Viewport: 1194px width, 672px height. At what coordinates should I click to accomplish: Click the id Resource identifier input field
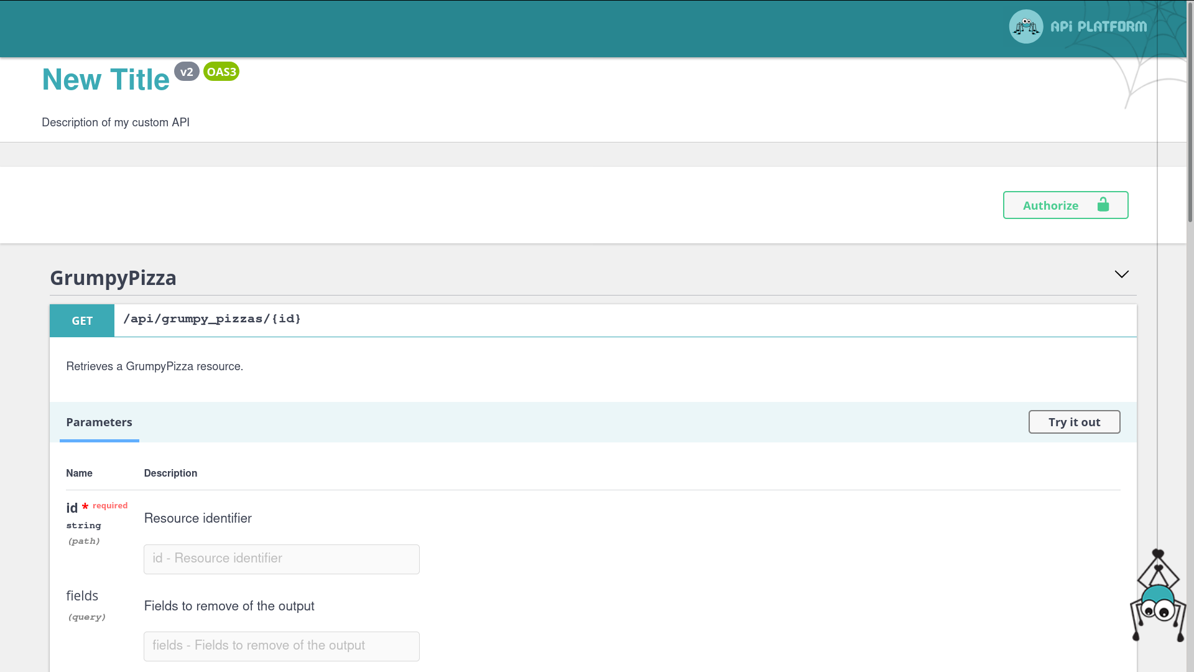click(x=281, y=559)
